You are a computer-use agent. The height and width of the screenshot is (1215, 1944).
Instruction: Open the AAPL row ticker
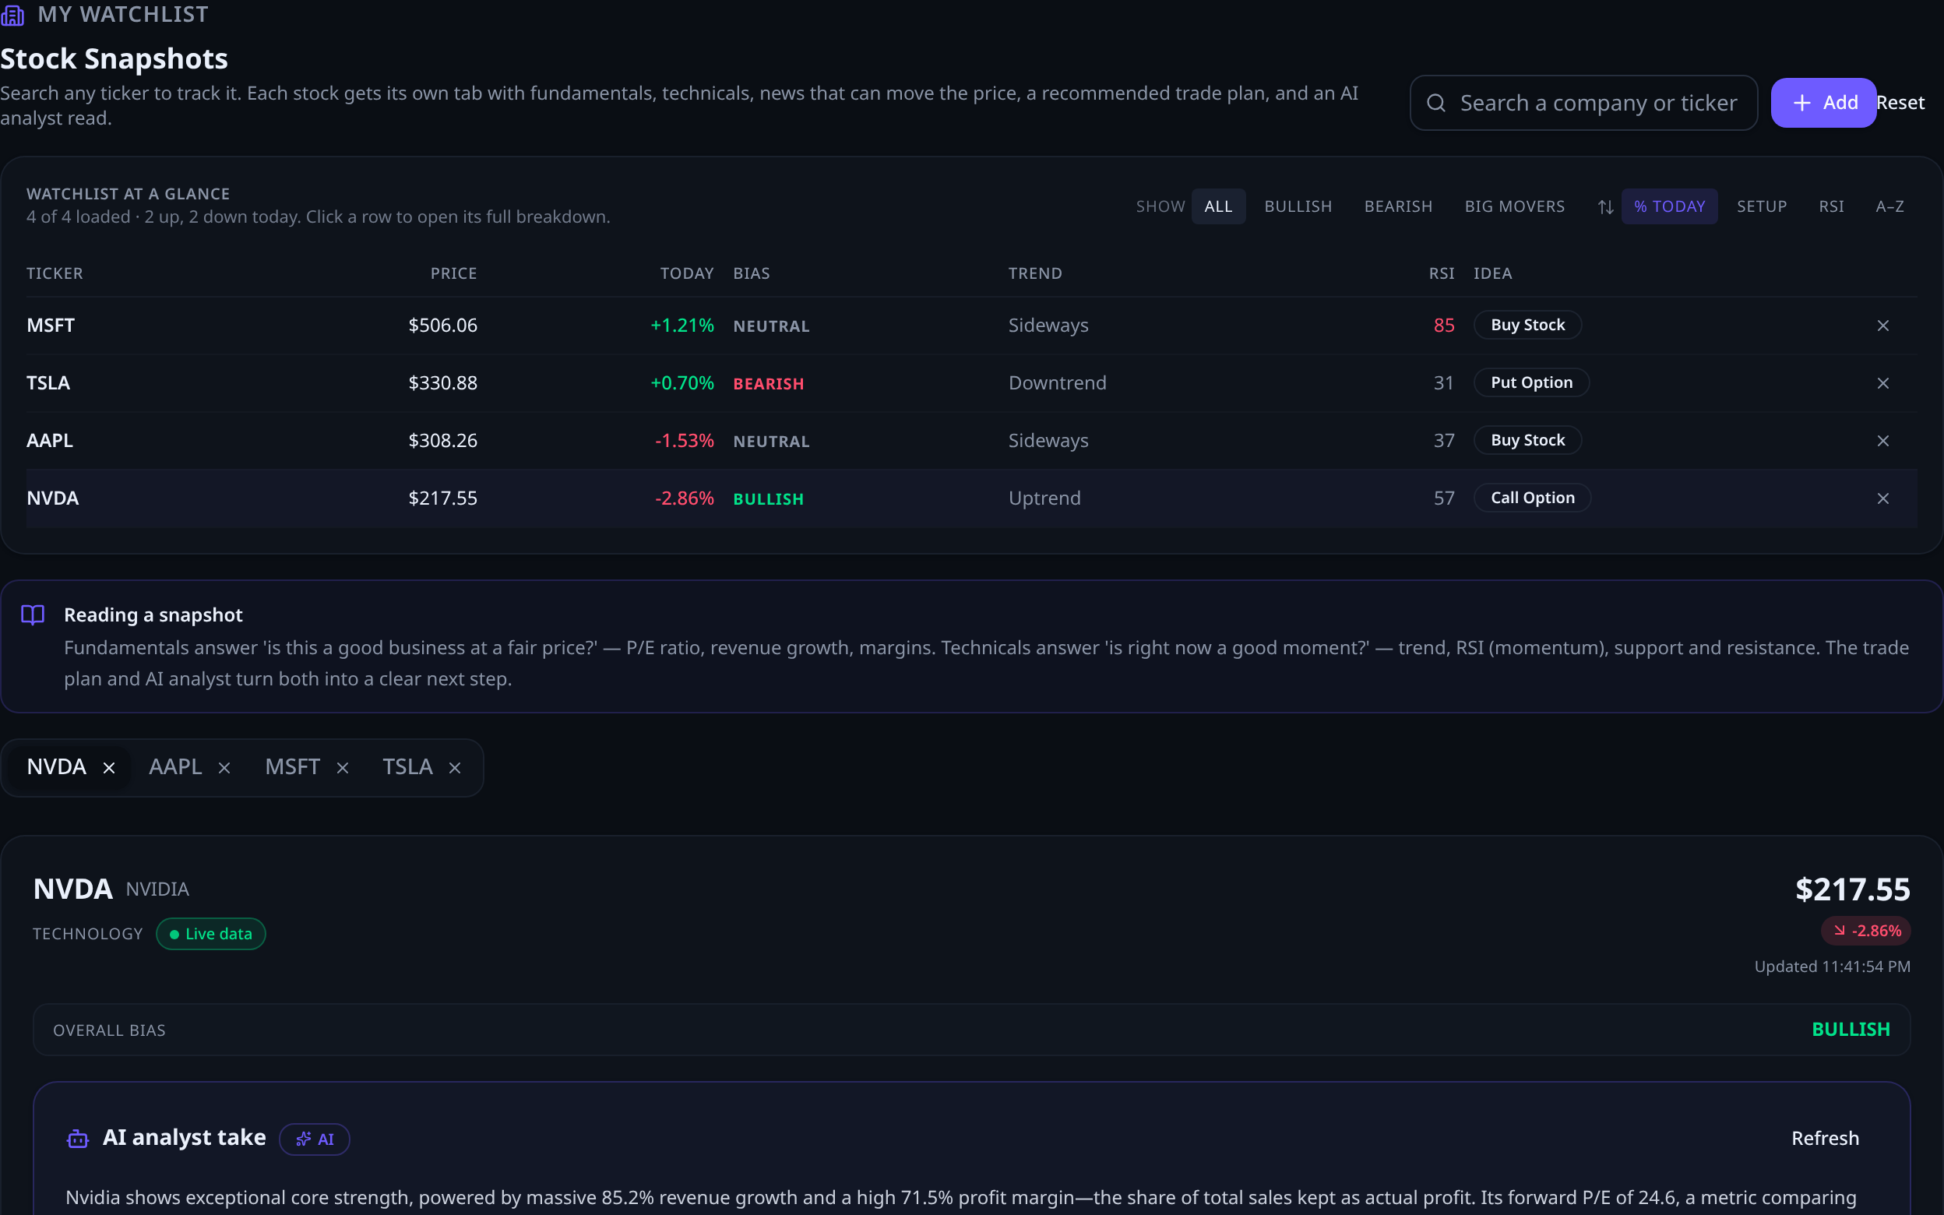click(50, 441)
